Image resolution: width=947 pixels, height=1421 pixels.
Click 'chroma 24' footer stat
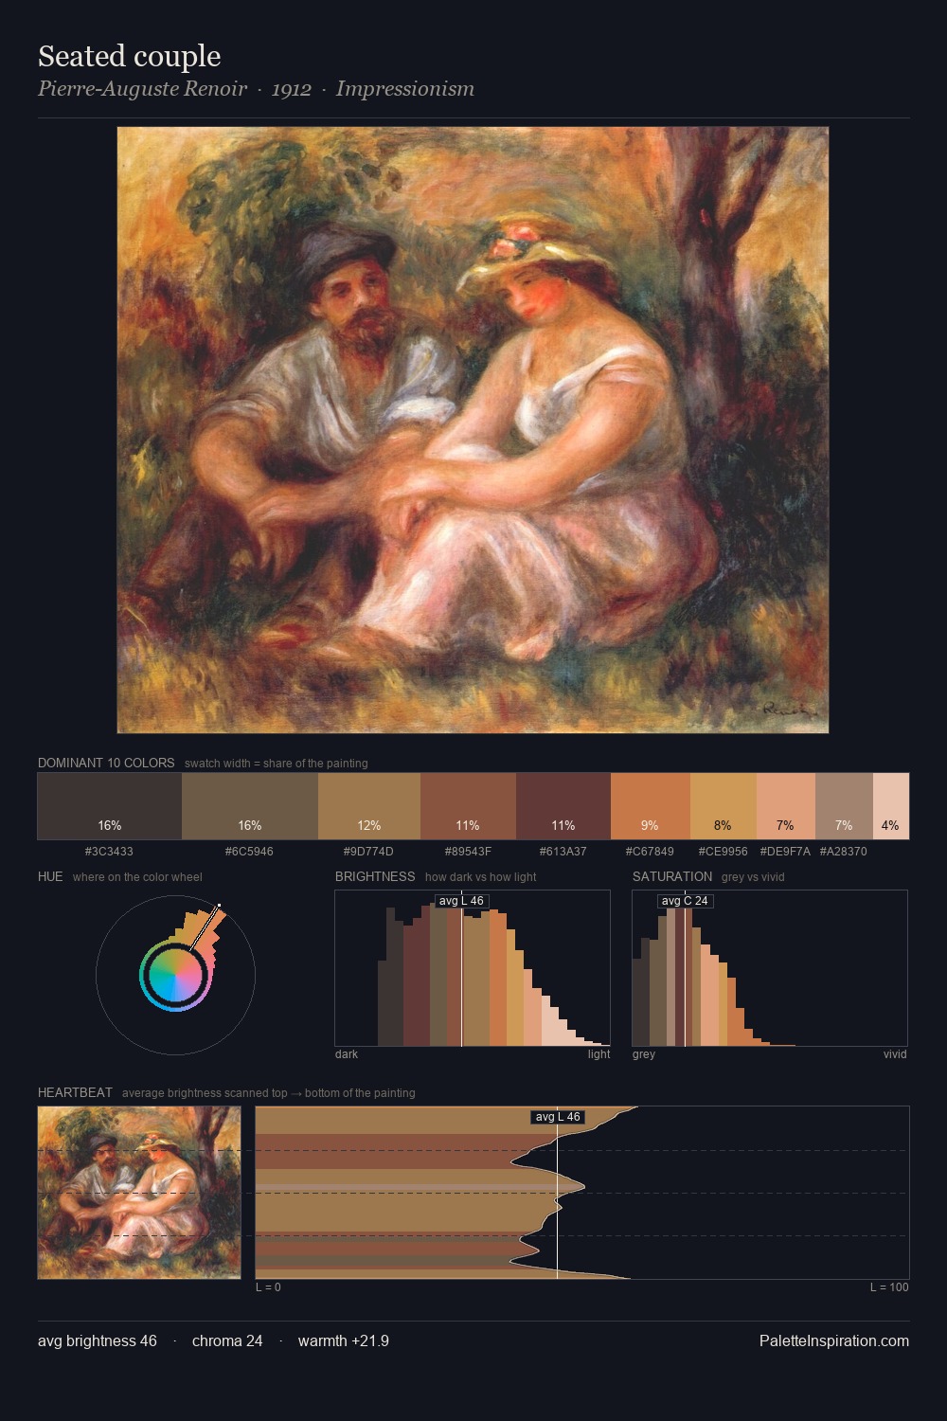[x=227, y=1340]
